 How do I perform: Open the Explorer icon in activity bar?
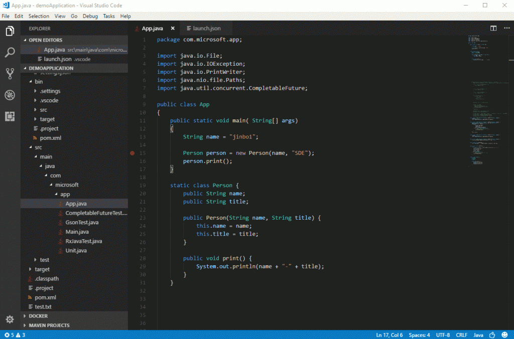pyautogui.click(x=9, y=31)
